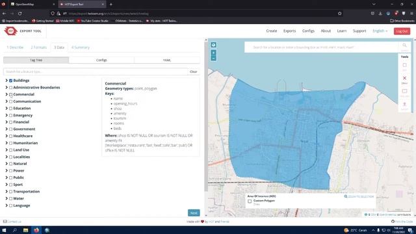
Task: Click the magnifier search icon on the map
Action: 404,45
